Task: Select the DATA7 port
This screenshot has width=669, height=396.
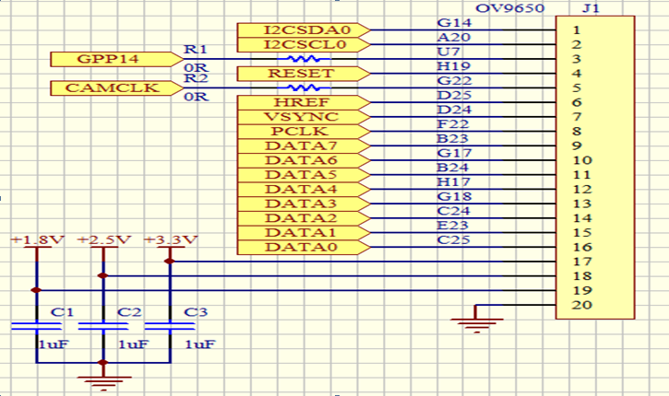Action: [x=304, y=146]
